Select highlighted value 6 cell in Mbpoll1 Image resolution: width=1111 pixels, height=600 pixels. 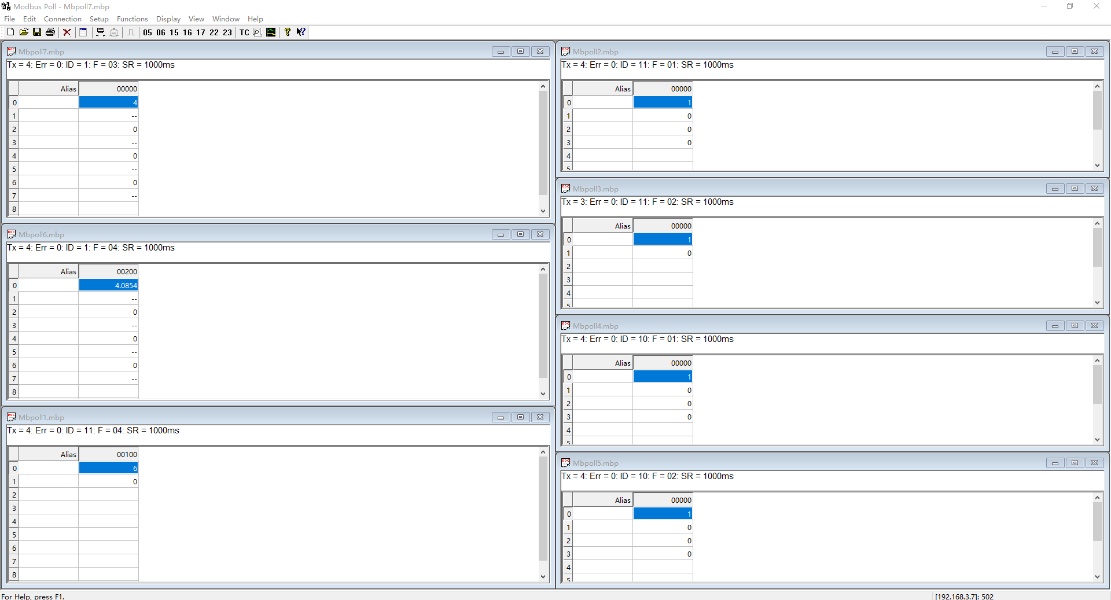click(108, 468)
